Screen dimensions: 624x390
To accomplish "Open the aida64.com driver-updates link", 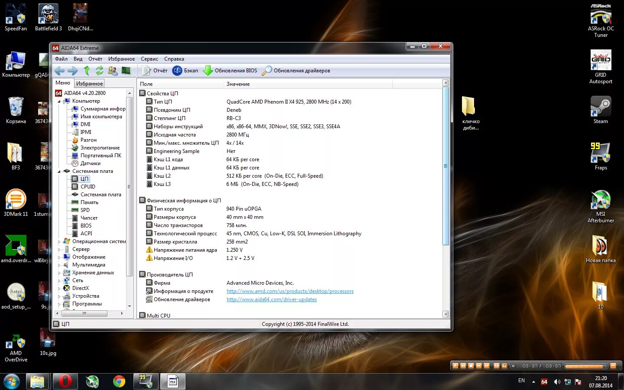I will 271,299.
